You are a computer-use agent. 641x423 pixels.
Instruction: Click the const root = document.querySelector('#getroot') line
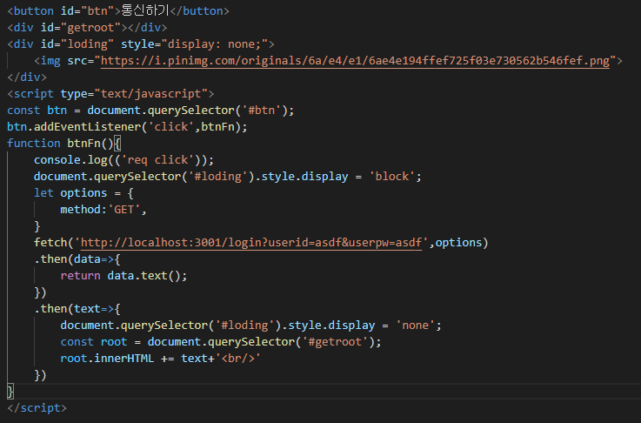point(221,341)
